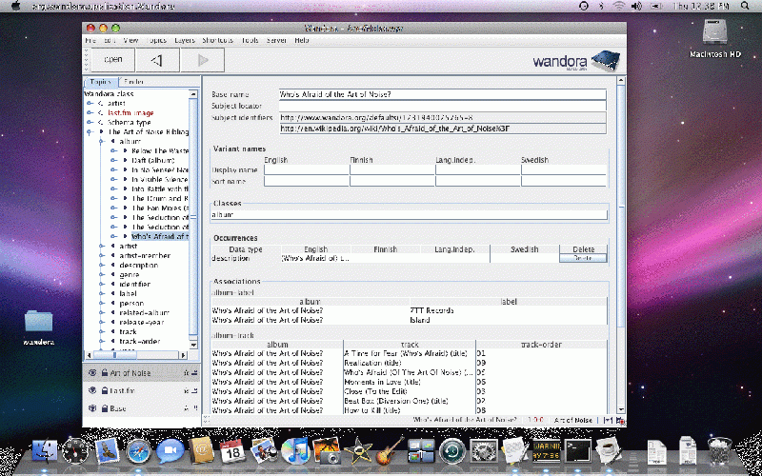Toggle visibility eye of Art of Noise layer
Viewport: 762px width, 476px height.
pyautogui.click(x=92, y=372)
